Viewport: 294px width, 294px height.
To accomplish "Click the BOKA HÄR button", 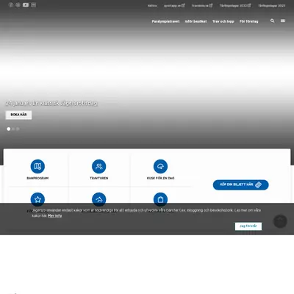I will (x=18, y=115).
